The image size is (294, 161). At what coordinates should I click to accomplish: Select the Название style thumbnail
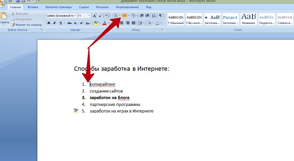(x=249, y=19)
